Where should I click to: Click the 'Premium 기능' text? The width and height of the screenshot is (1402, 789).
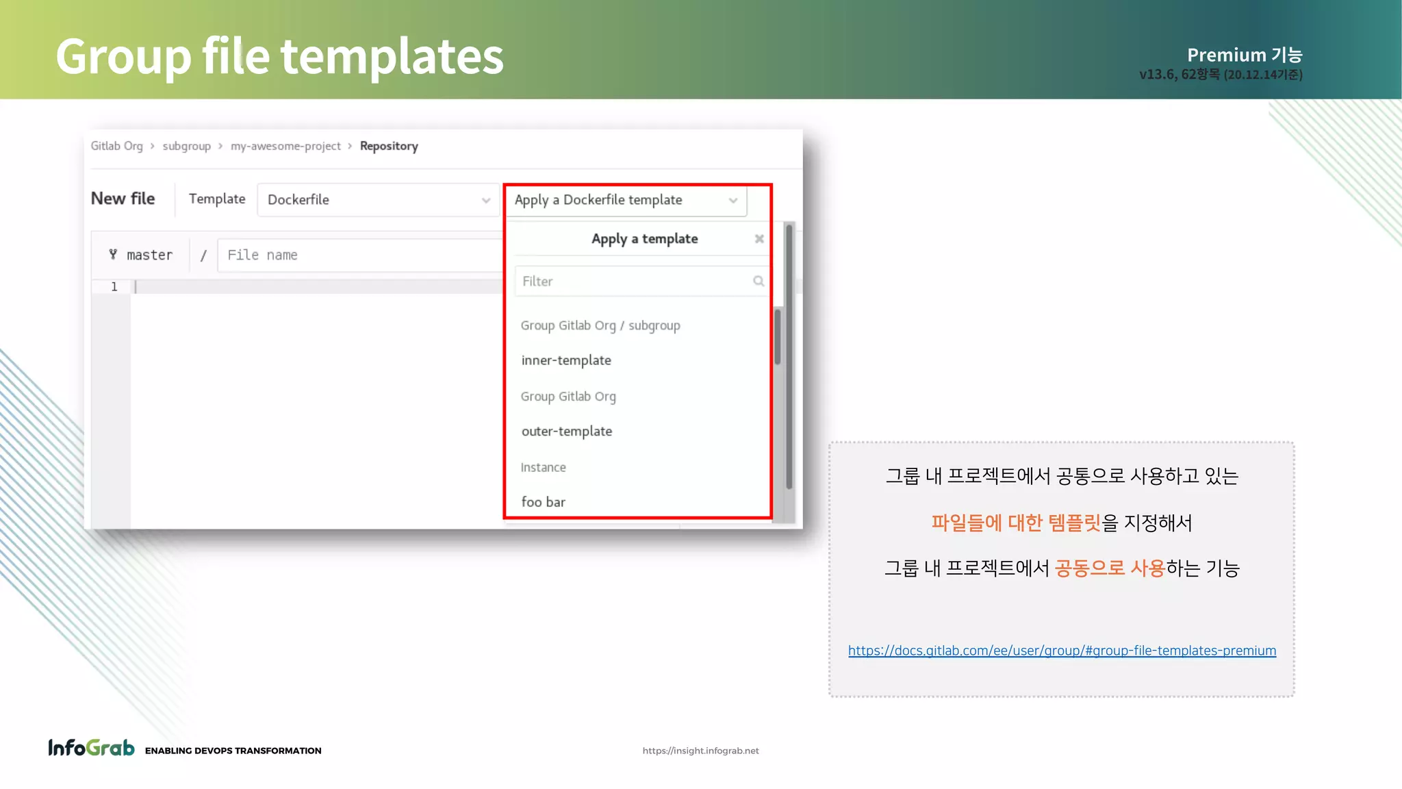pos(1245,54)
